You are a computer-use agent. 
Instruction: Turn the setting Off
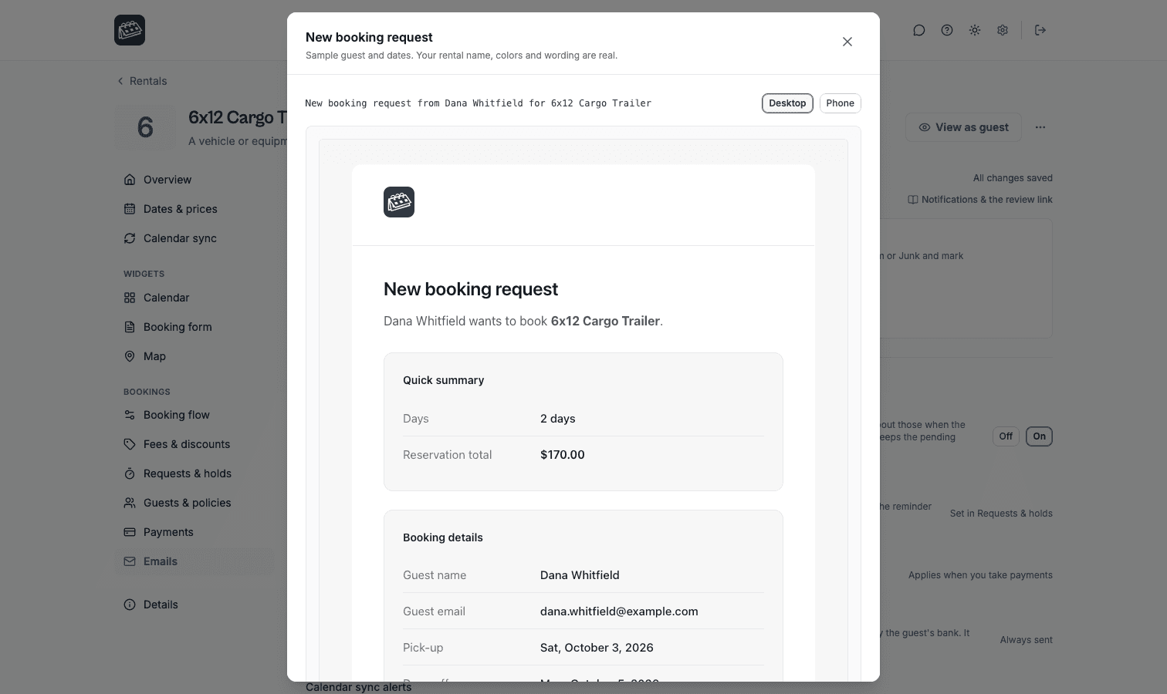tap(1006, 436)
